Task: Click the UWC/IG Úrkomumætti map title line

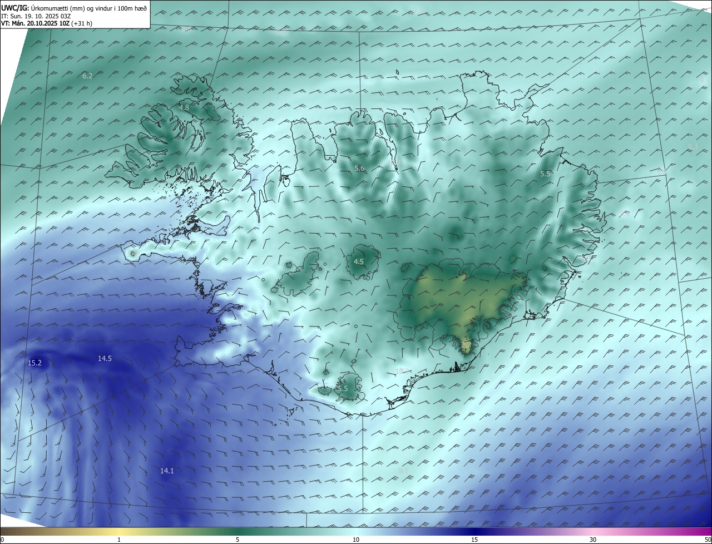Action: [74, 8]
